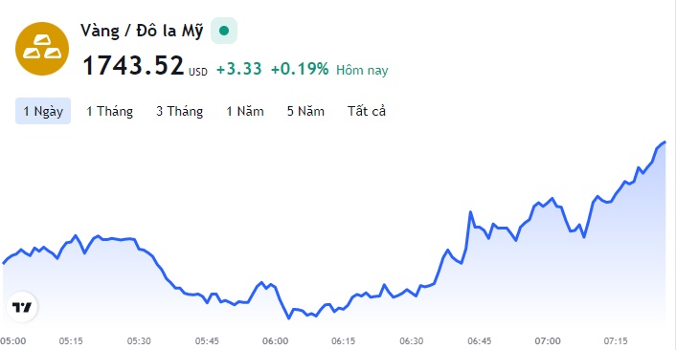Open the Vàng / Đô la Mỹ title

(x=142, y=31)
